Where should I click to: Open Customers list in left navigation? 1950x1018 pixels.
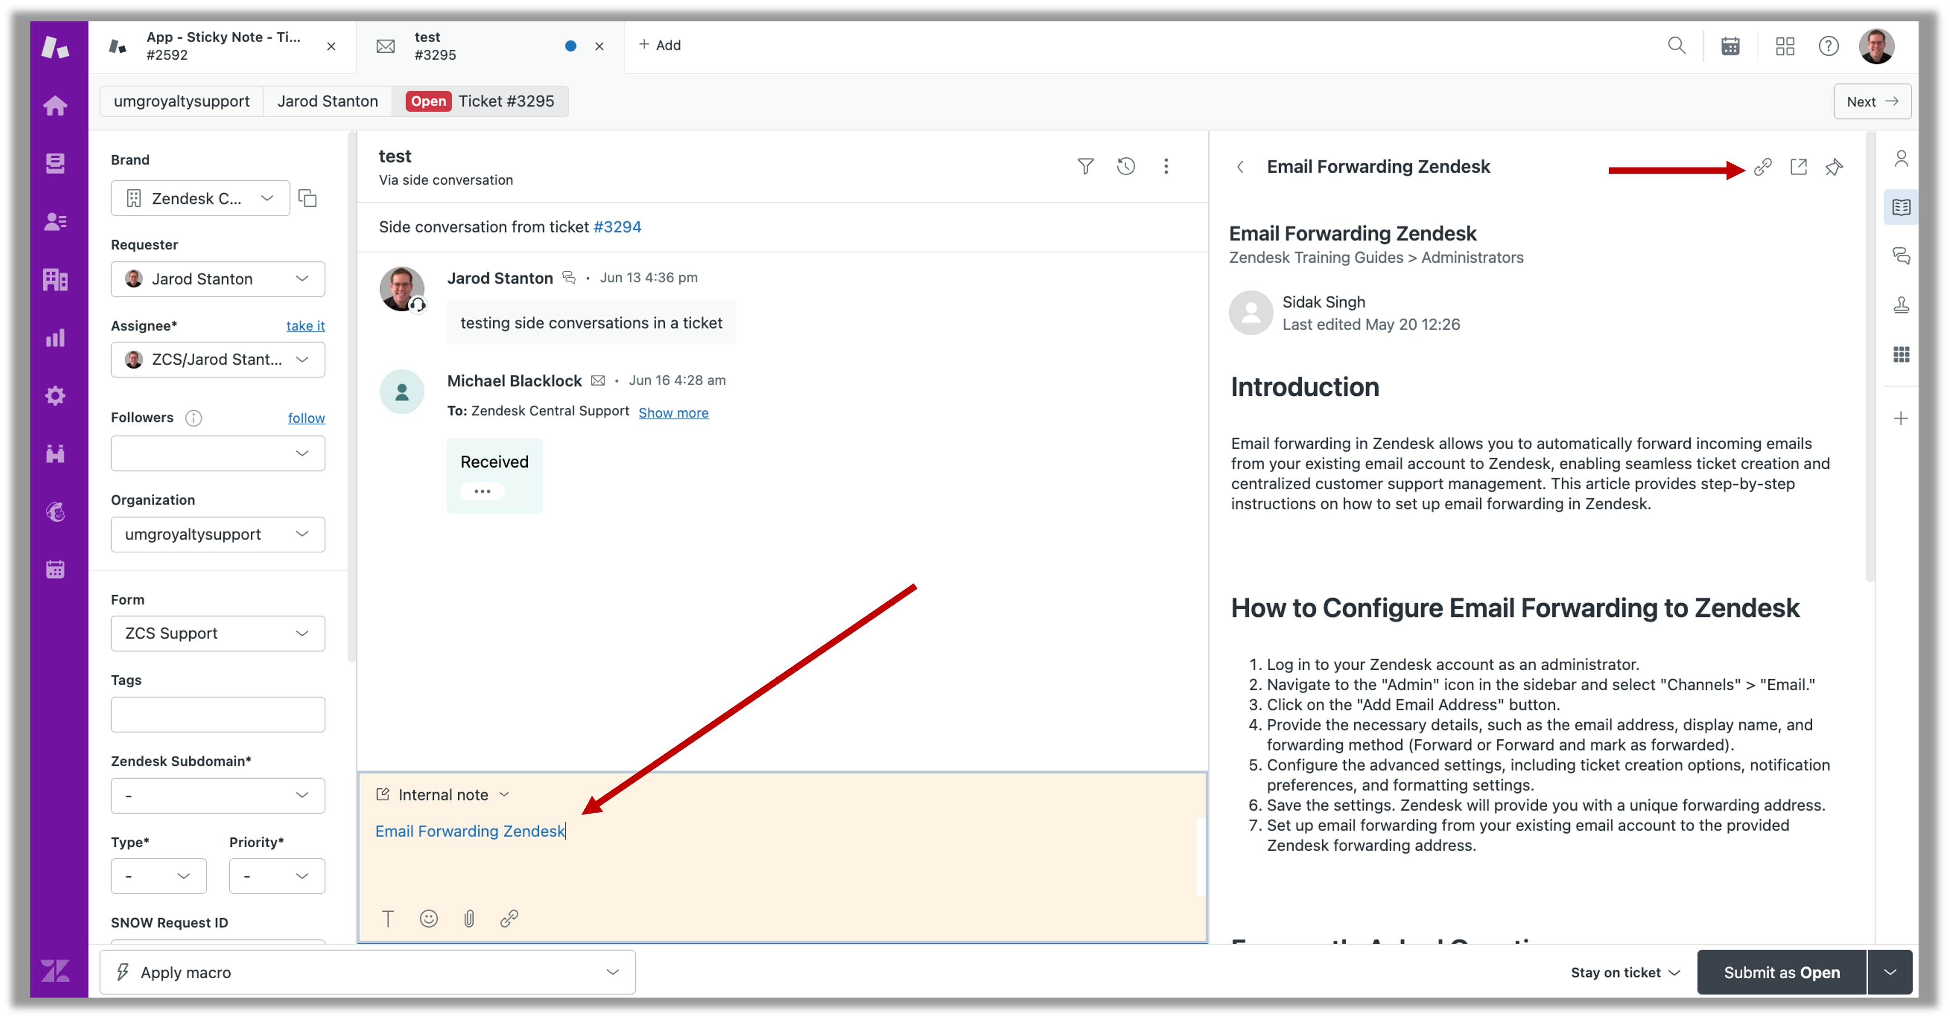point(55,221)
